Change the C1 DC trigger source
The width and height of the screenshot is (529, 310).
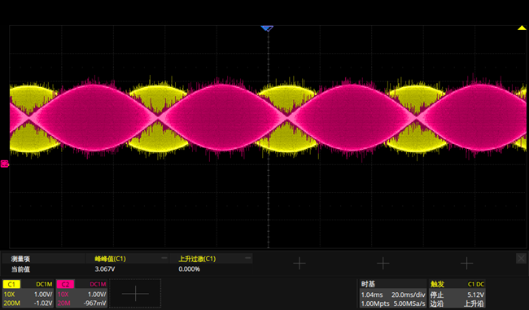pyautogui.click(x=476, y=284)
